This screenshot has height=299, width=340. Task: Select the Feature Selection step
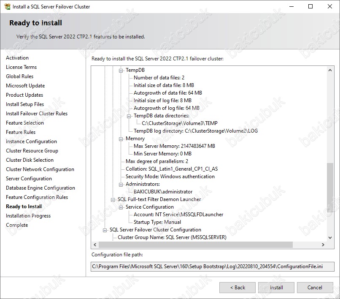25,123
